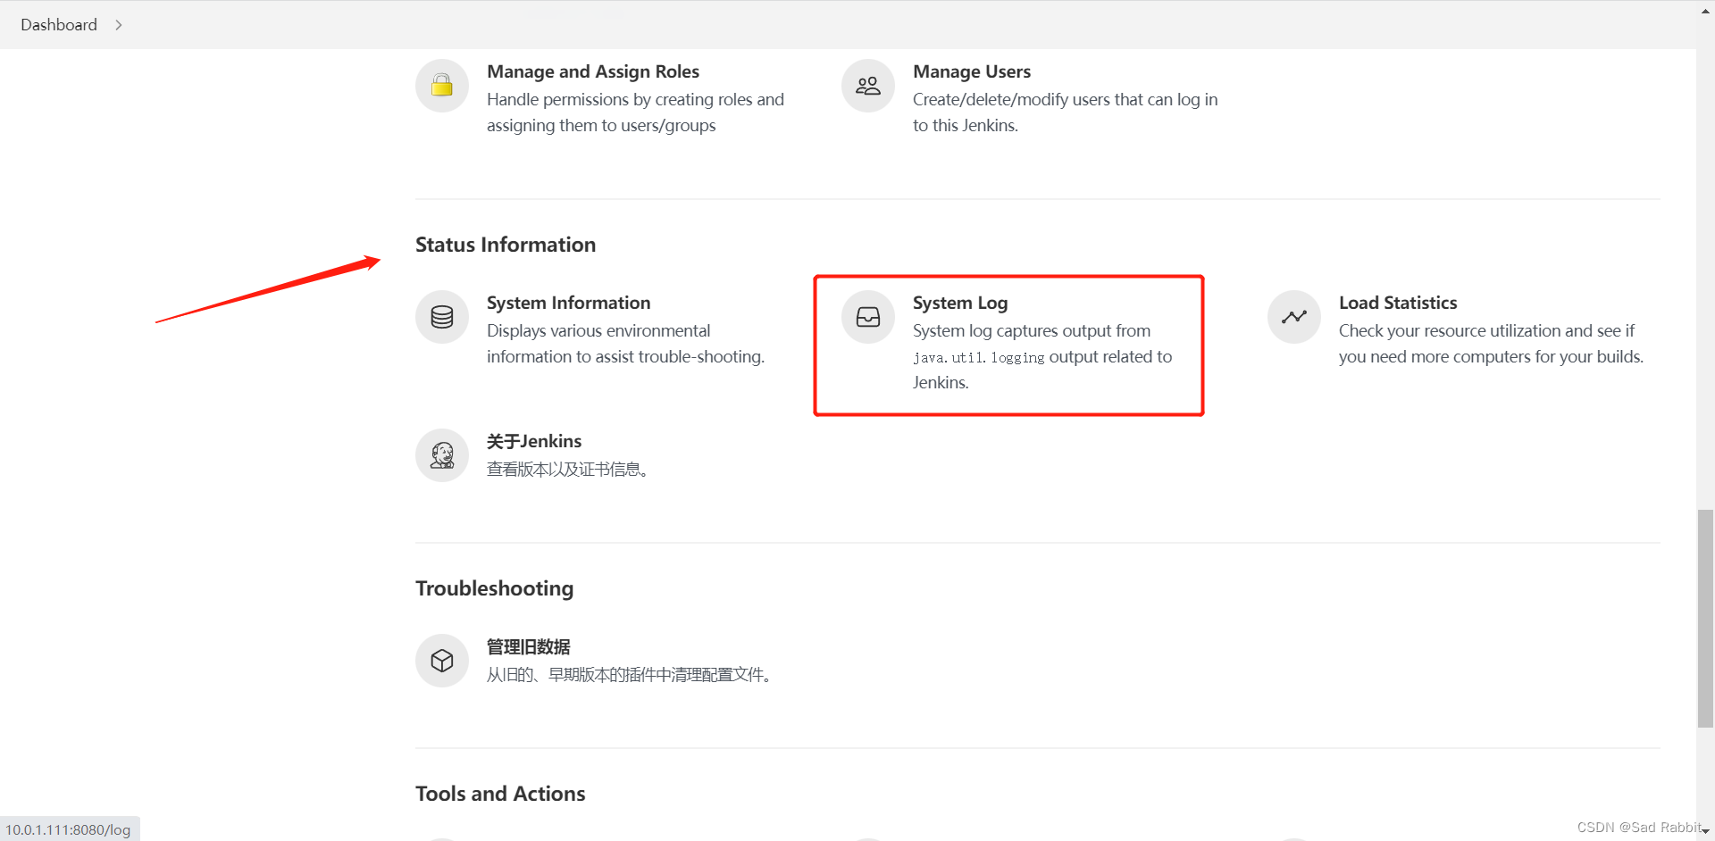Click 'Displays various environmental information' description

(x=625, y=344)
